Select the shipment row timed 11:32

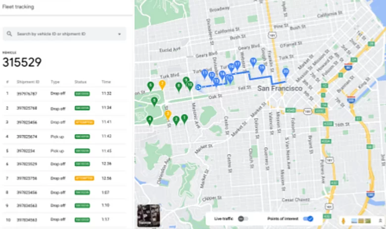click(64, 93)
